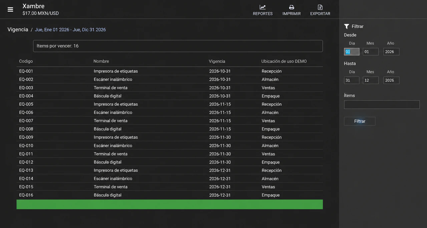This screenshot has height=228, width=427.
Task: Focus the Hasta Dia field
Action: click(x=352, y=80)
